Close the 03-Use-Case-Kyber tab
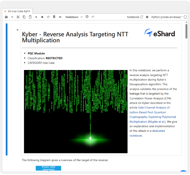Image resolution: width=190 pixels, height=175 pixels. (29, 11)
